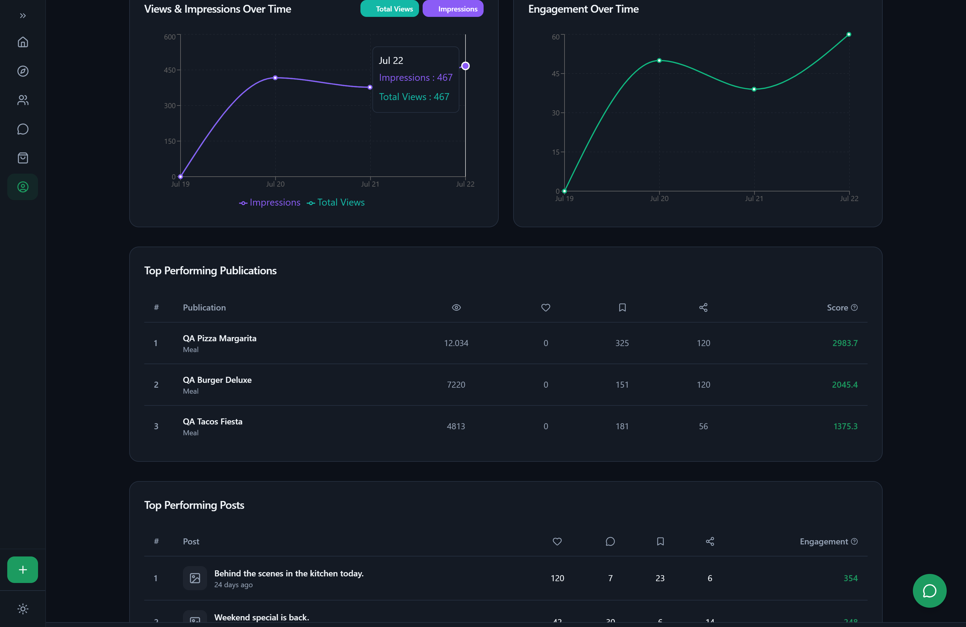Click the Views & Impressions Over Time title
Image resolution: width=966 pixels, height=627 pixels.
click(x=218, y=9)
